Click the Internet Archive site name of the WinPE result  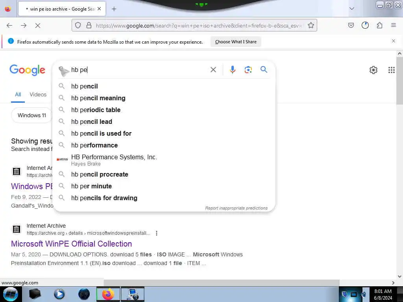[x=46, y=226]
